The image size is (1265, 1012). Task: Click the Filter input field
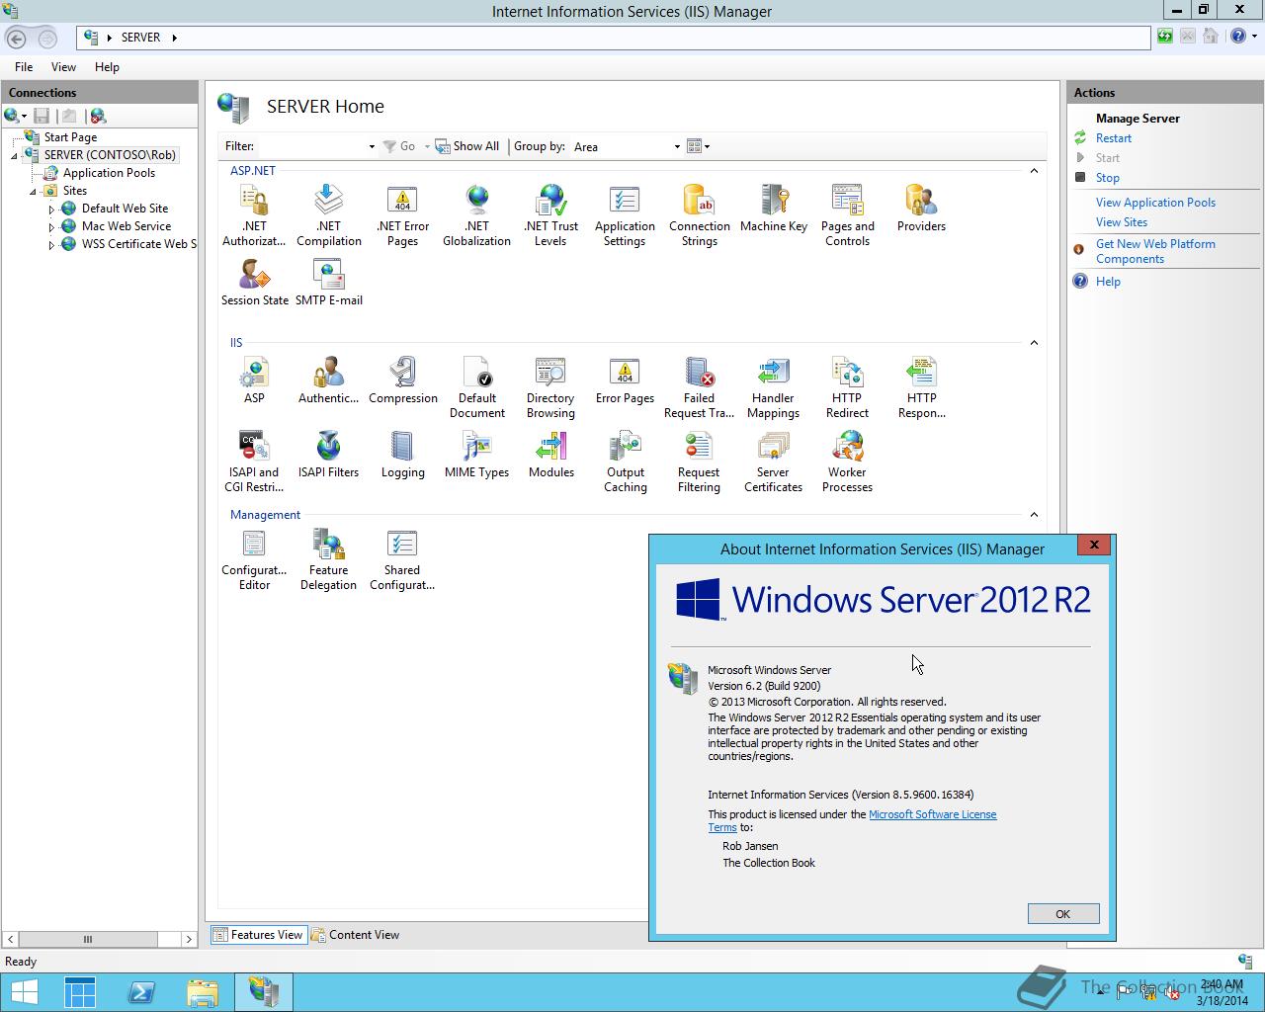coord(311,146)
